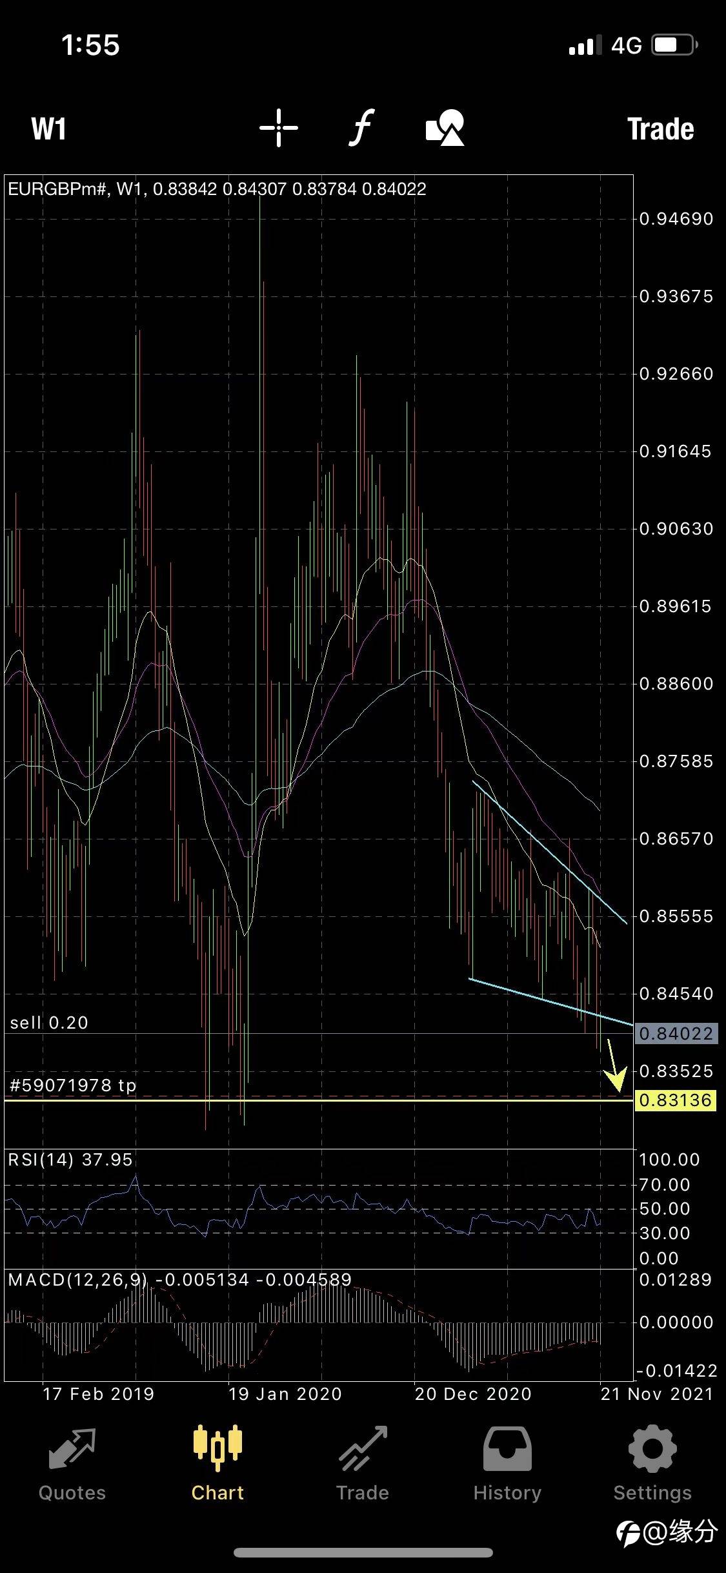The image size is (726, 1573).
Task: Tap the battery indicator in status bar
Action: [675, 45]
